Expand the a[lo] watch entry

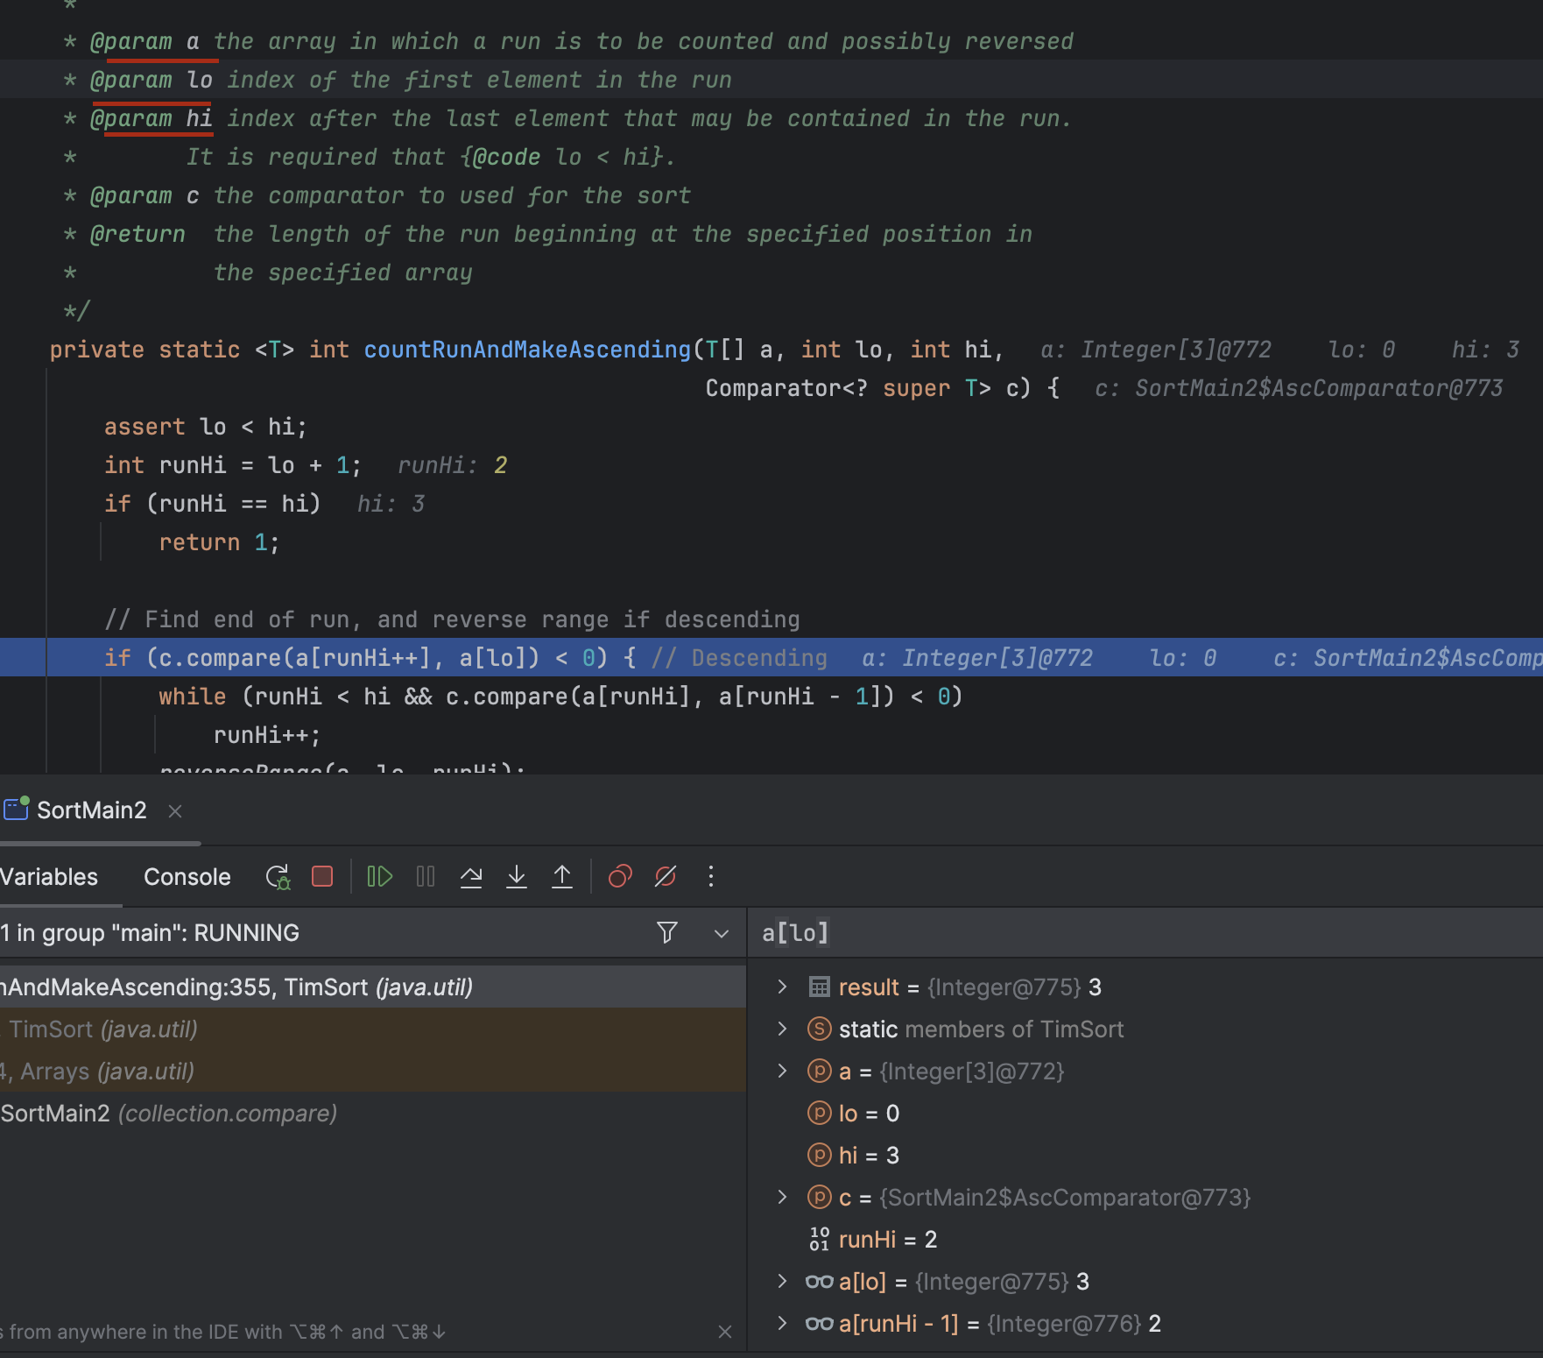(x=782, y=1282)
